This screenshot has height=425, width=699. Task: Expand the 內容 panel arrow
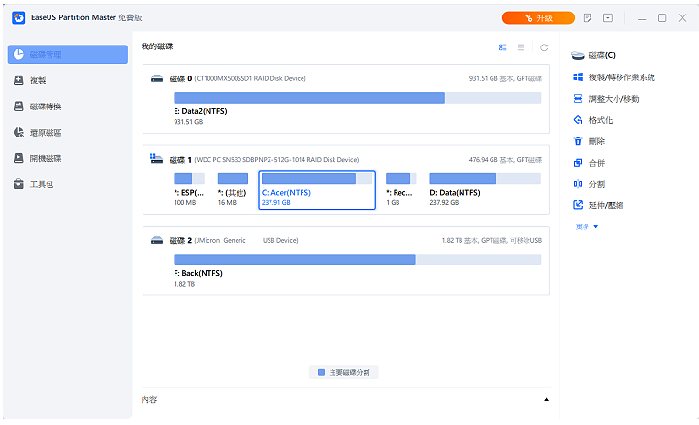pyautogui.click(x=546, y=400)
